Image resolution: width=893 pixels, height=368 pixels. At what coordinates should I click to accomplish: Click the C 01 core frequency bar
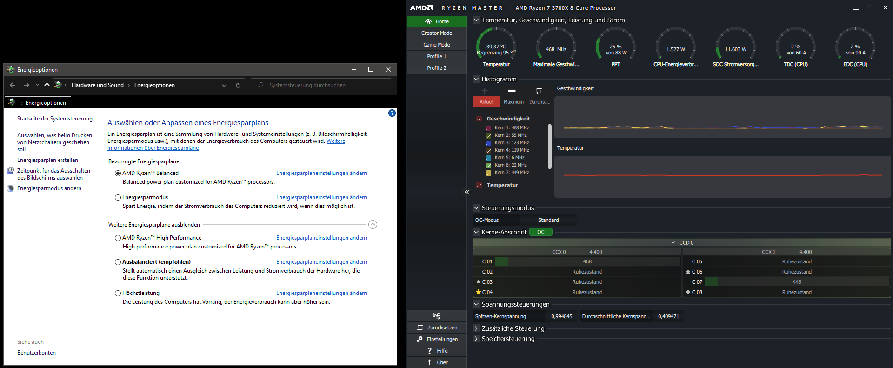click(x=587, y=261)
